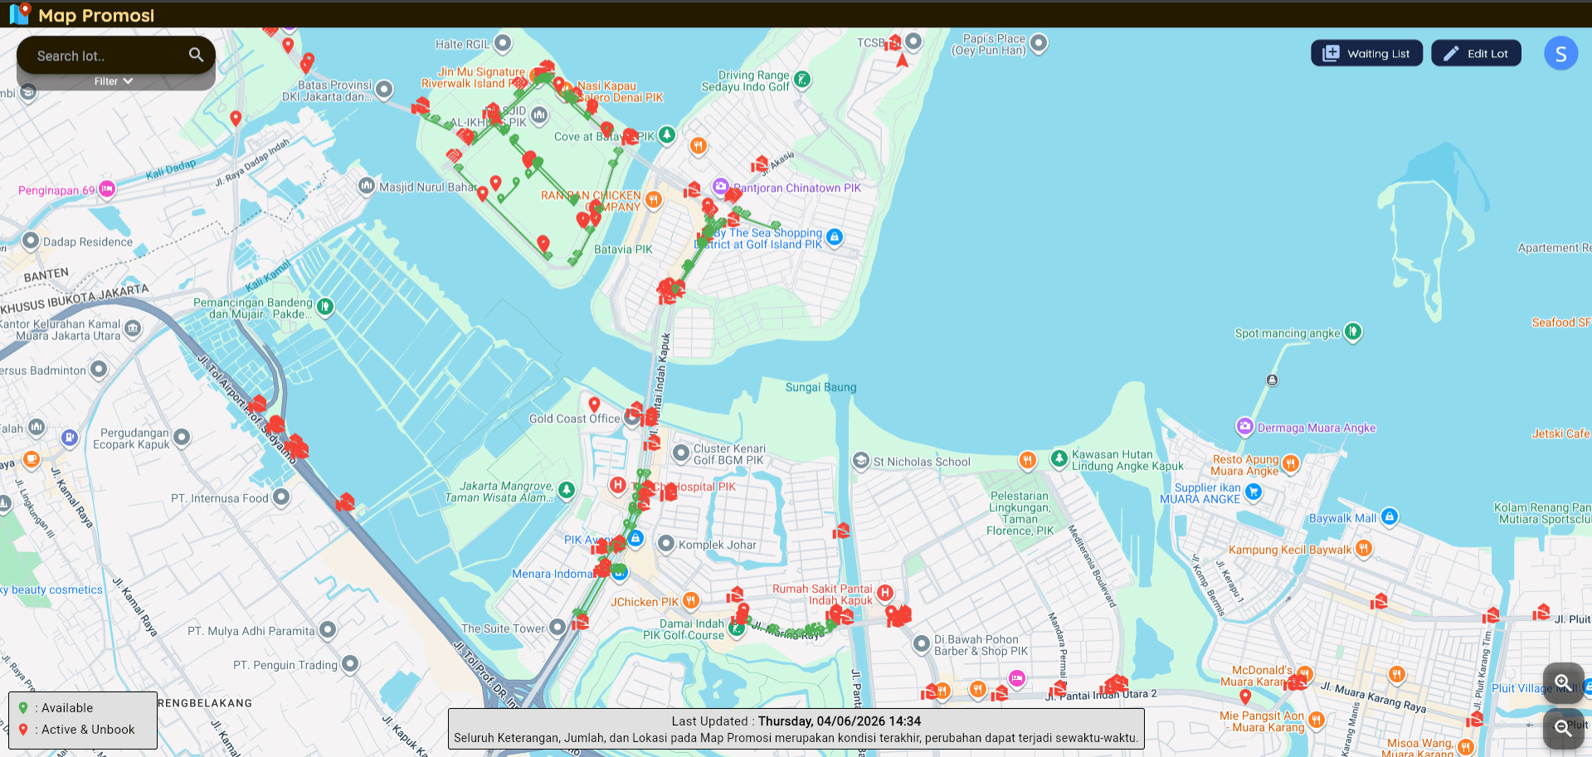Screen dimensions: 1592x757
Task: Click the Gold Coast Office label
Action: pos(574,419)
